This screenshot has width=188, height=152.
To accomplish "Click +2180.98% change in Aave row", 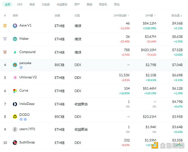I will tap(149, 28).
